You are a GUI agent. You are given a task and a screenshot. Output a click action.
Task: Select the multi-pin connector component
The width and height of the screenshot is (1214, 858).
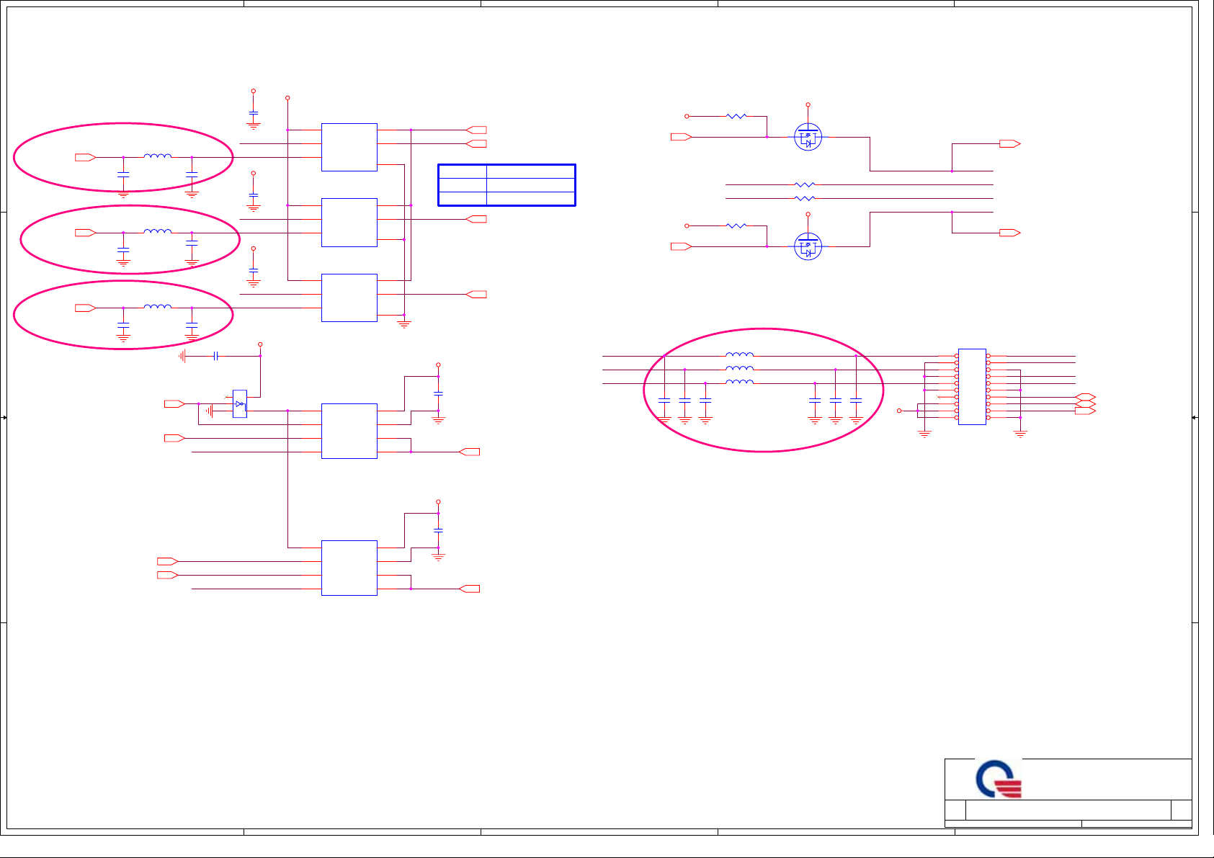(x=972, y=387)
